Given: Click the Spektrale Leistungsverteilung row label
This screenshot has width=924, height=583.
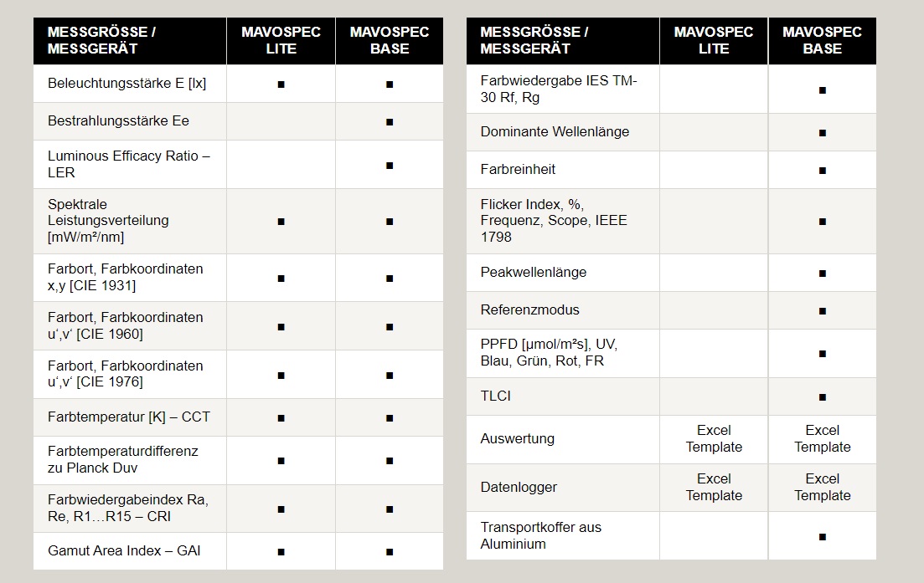Looking at the screenshot, I should 108,221.
